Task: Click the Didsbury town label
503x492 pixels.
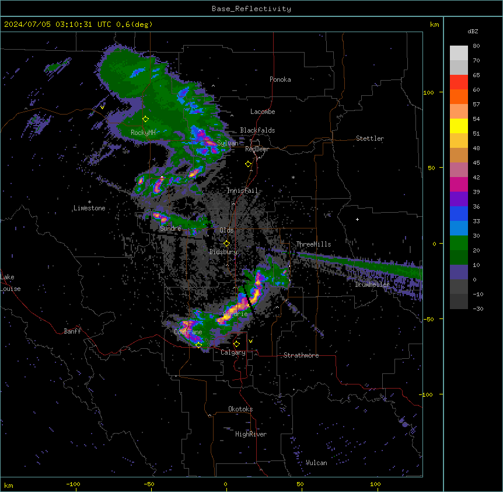Action: pos(223,252)
